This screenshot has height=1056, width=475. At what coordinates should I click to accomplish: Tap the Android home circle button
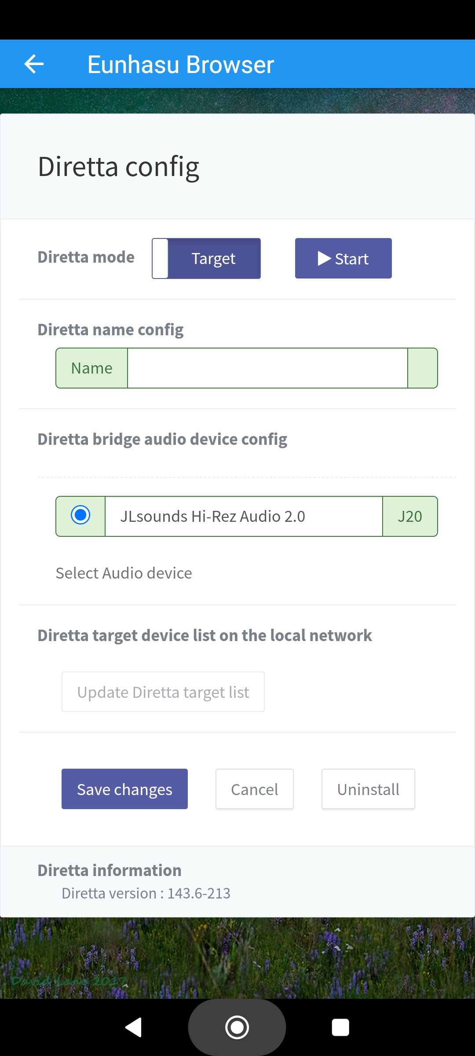[237, 1027]
